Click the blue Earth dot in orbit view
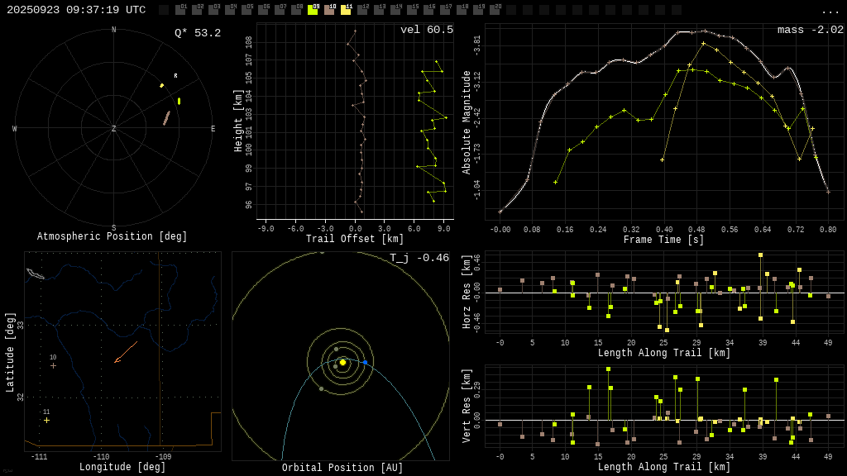Image resolution: width=847 pixels, height=476 pixels. coord(365,363)
